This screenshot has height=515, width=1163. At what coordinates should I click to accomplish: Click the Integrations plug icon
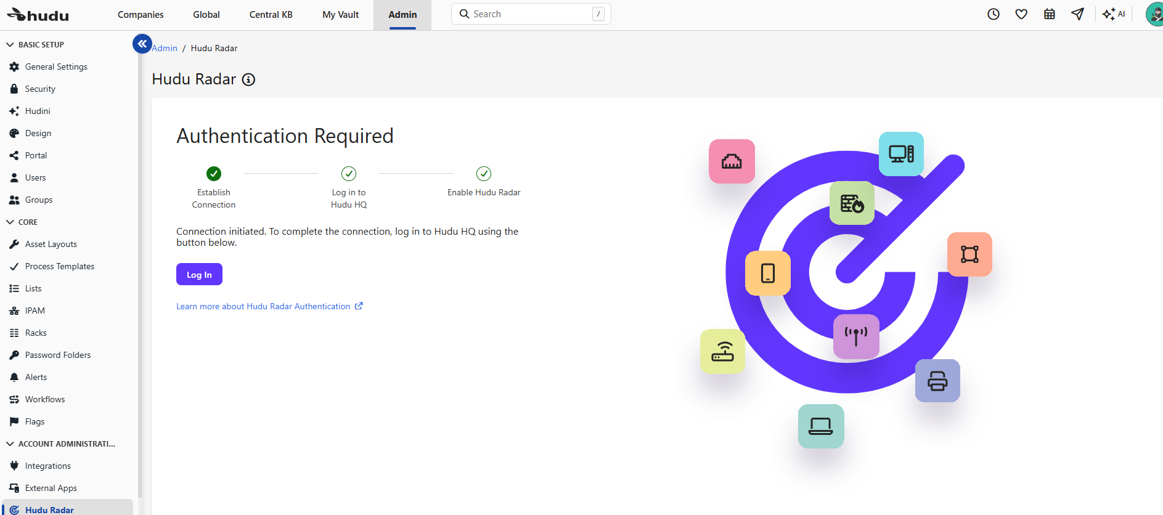(14, 466)
